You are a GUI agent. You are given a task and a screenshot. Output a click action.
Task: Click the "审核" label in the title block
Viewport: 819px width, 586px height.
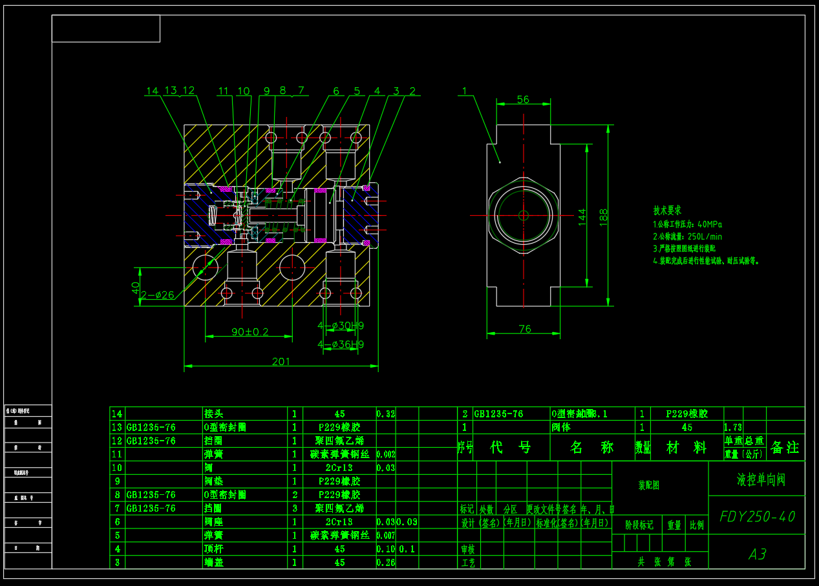pyautogui.click(x=467, y=549)
